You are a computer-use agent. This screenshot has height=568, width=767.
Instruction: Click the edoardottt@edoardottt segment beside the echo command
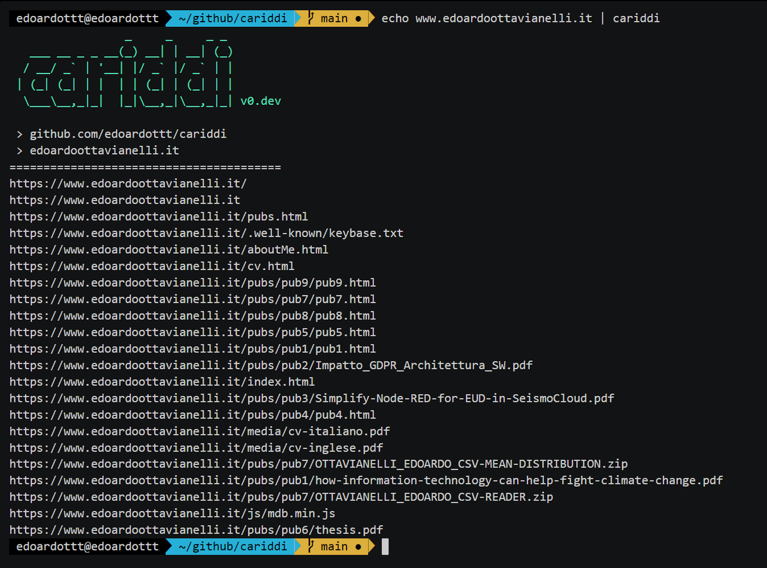point(87,19)
